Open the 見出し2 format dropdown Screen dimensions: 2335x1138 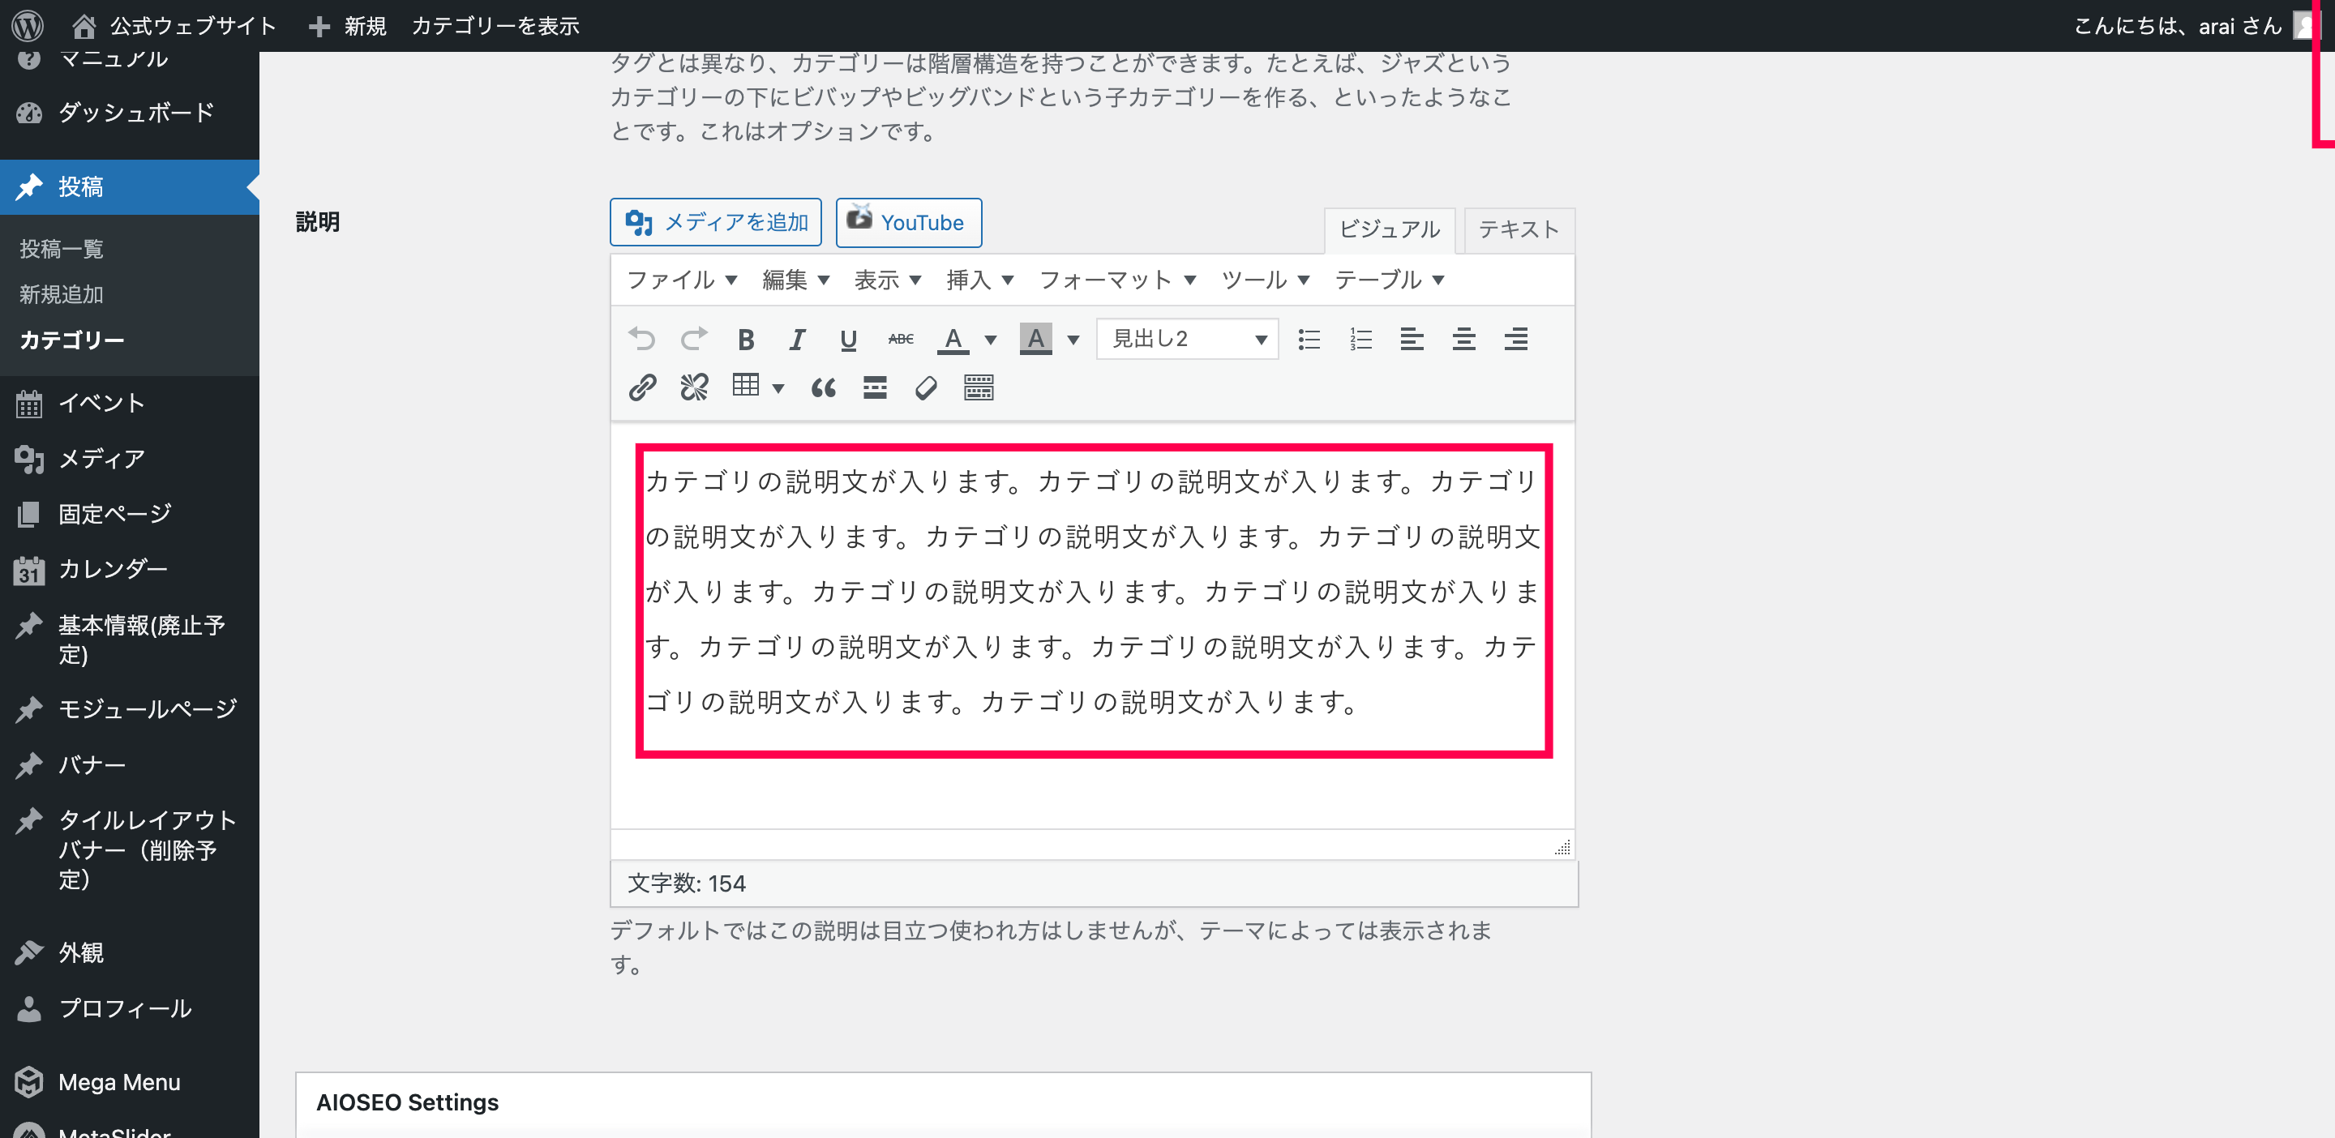point(1186,339)
